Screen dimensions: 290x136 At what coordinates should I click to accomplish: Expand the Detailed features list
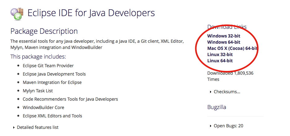pos(36,128)
